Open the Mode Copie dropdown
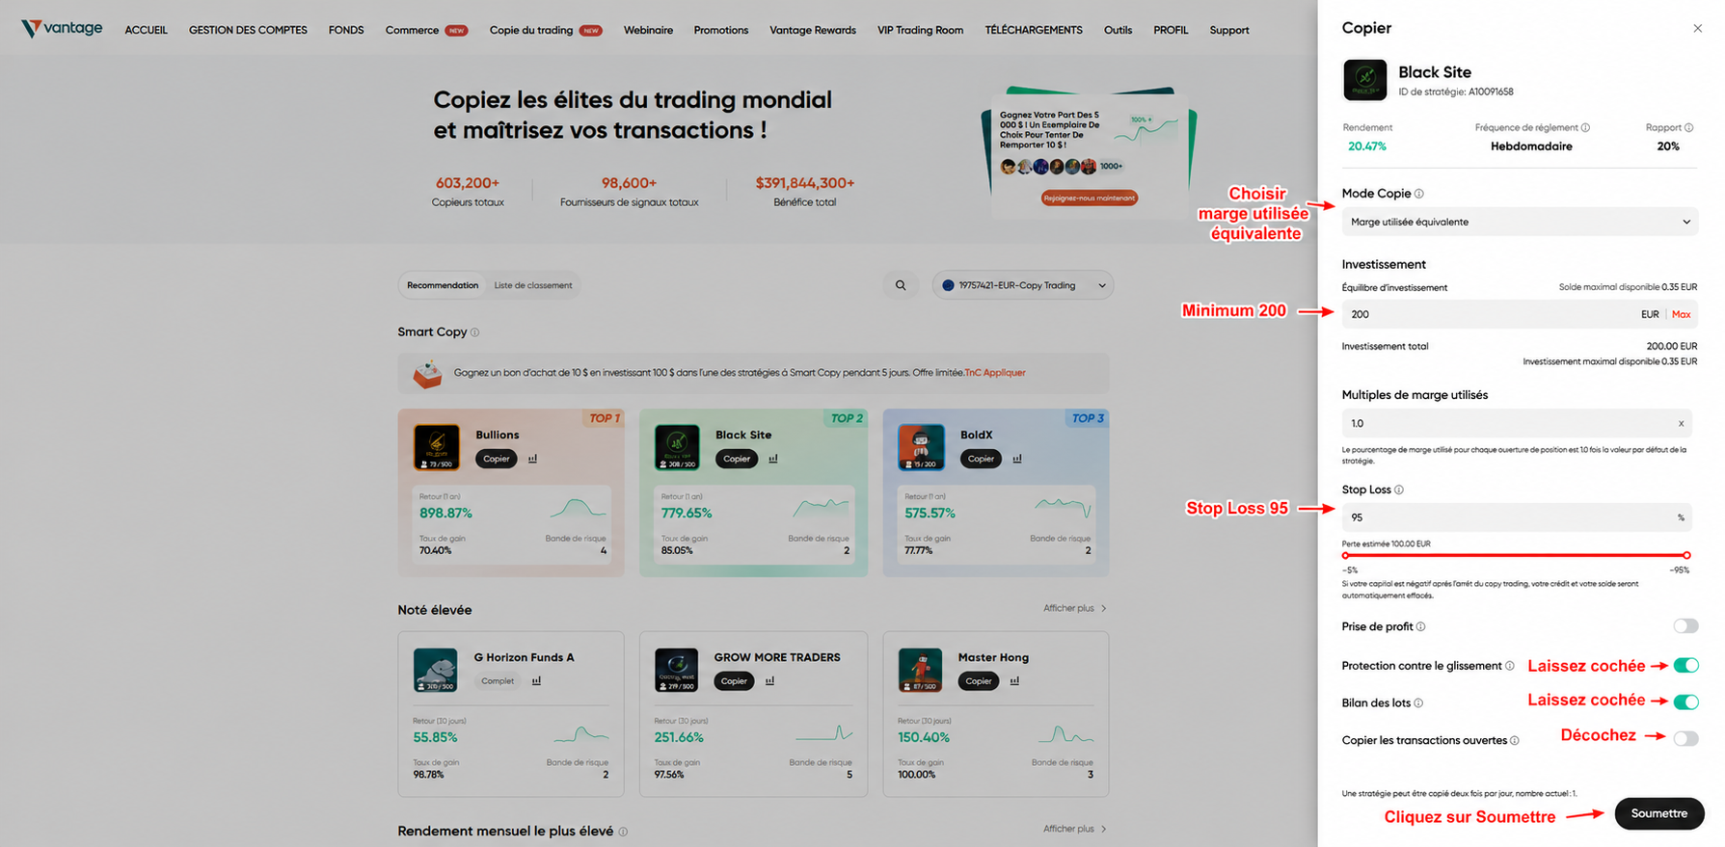The image size is (1725, 847). tap(1519, 222)
